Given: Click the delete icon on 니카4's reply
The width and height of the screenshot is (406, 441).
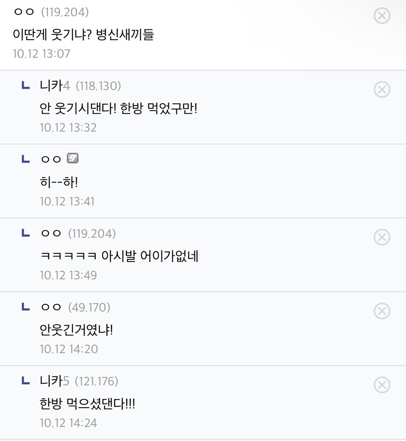Looking at the screenshot, I should click(382, 90).
